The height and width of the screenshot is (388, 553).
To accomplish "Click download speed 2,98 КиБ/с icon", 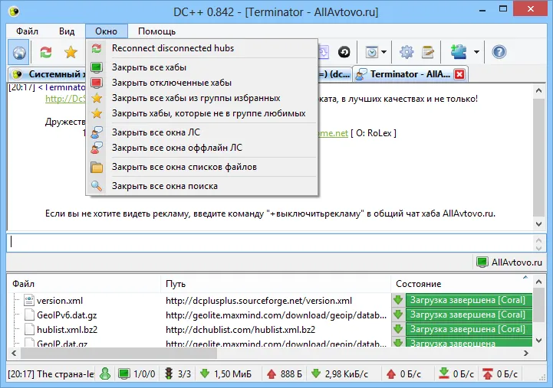I will tap(316, 373).
